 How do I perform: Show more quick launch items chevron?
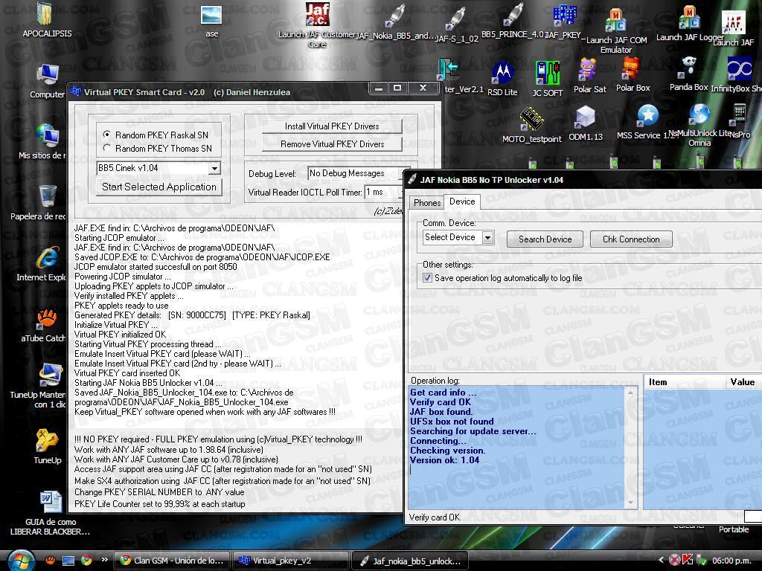(104, 559)
